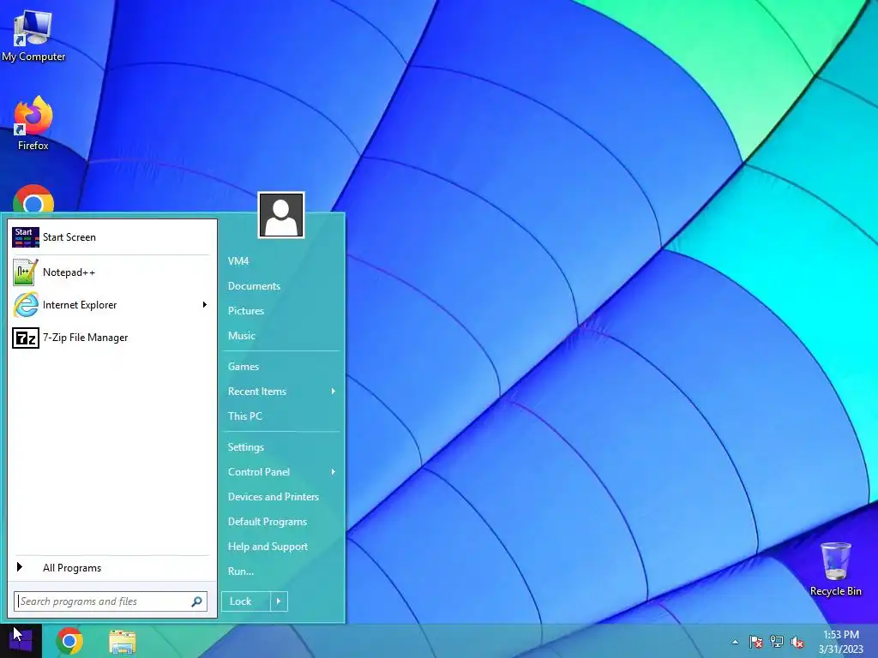
Task: Click the search magnifier icon
Action: point(196,601)
